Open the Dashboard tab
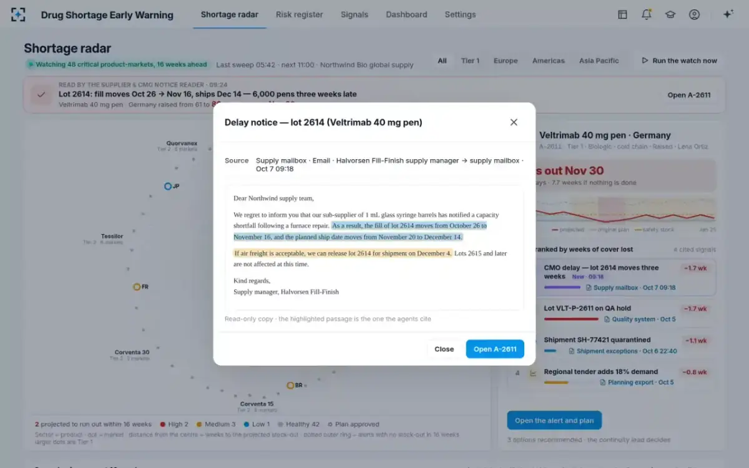749x468 pixels. (406, 14)
